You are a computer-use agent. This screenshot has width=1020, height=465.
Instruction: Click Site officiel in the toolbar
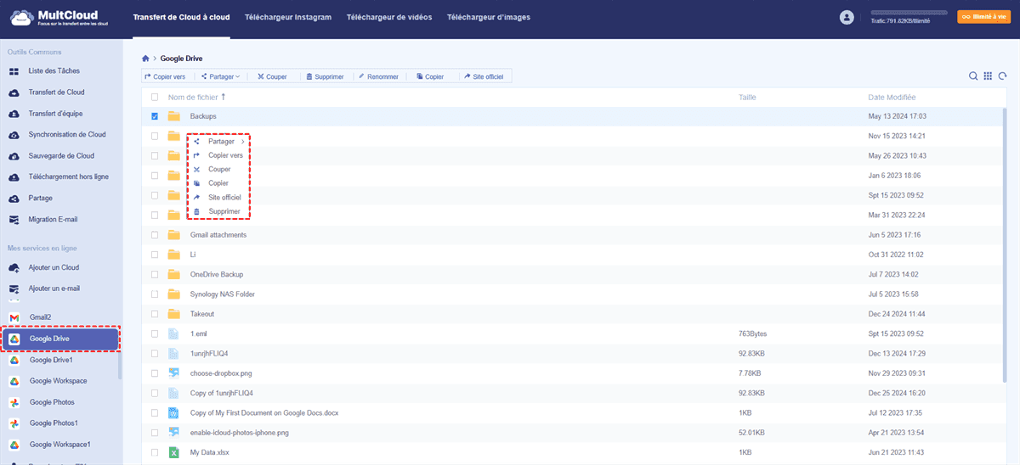[484, 76]
